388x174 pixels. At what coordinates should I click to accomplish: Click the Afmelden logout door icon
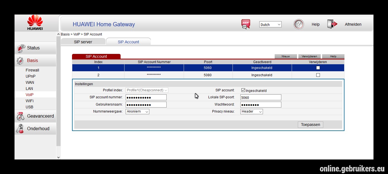coord(332,24)
